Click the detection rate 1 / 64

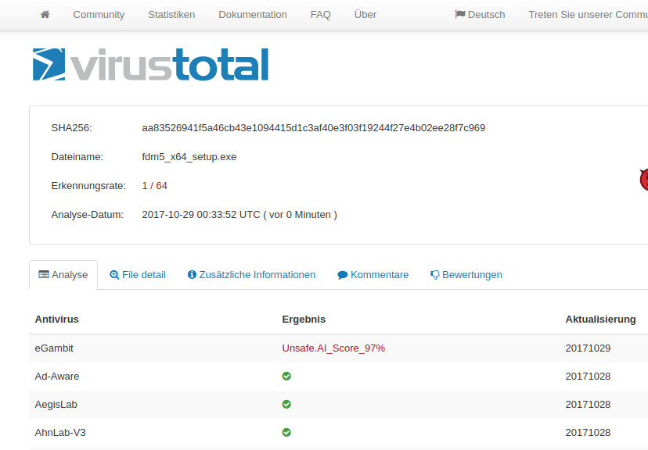pyautogui.click(x=154, y=186)
